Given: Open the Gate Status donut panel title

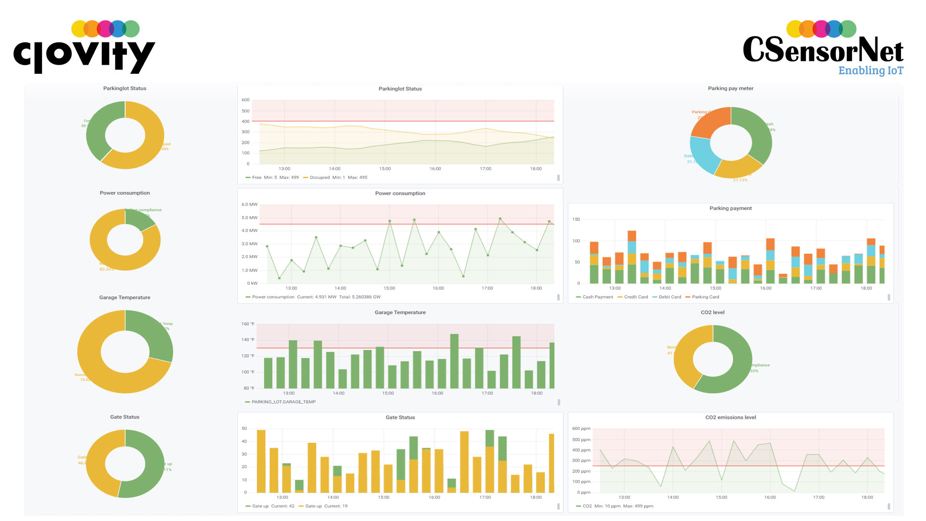Looking at the screenshot, I should tap(124, 417).
